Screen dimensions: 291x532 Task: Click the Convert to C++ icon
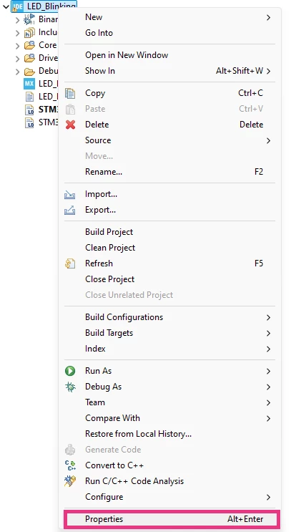point(70,465)
